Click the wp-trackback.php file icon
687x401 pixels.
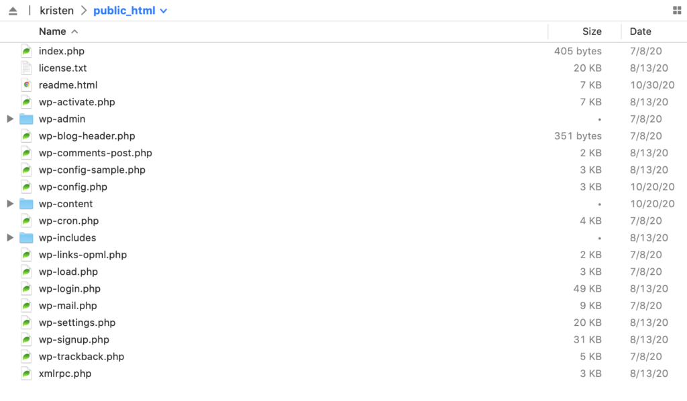point(26,357)
